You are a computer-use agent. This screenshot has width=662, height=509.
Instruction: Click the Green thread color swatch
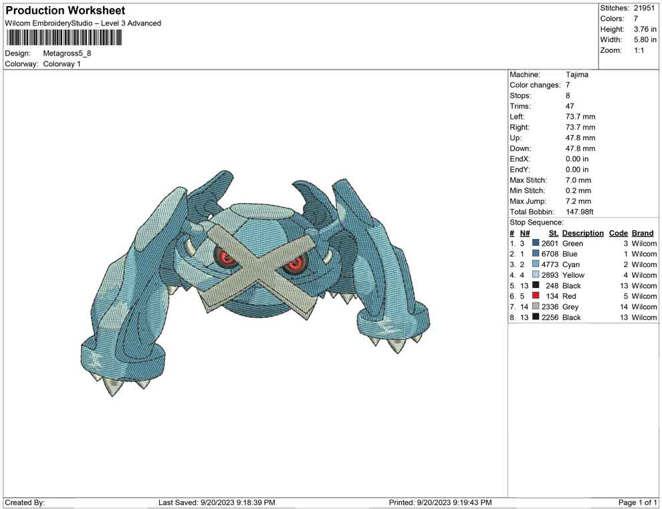536,243
